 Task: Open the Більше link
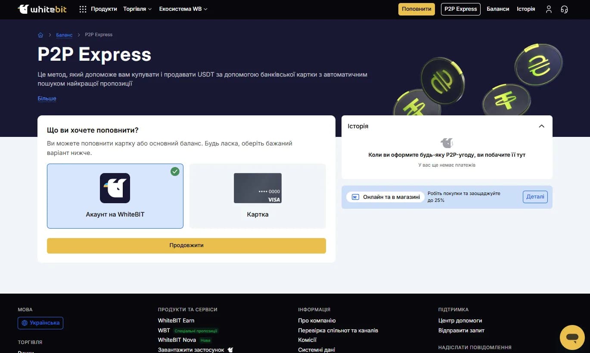(x=47, y=99)
